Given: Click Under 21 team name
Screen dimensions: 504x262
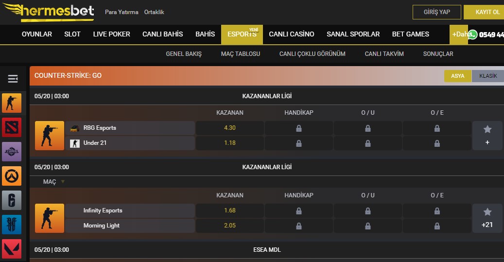Looking at the screenshot, I should pyautogui.click(x=95, y=143).
